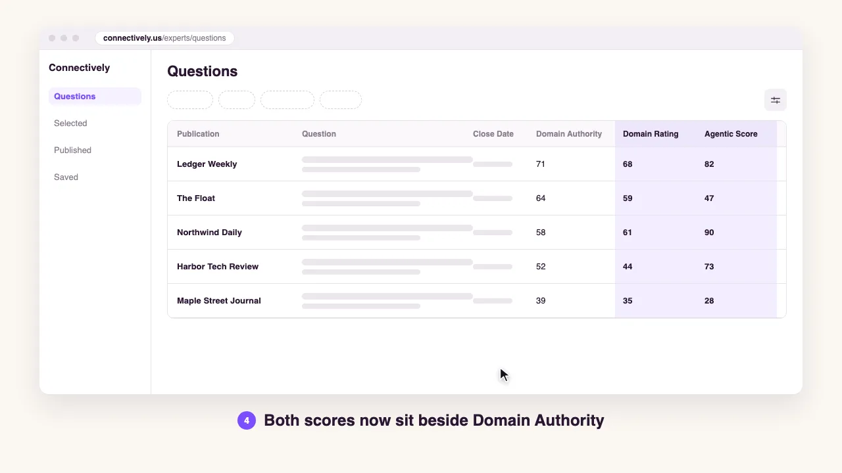This screenshot has width=842, height=473.
Task: Click Agentic Score value 90
Action: coord(709,233)
